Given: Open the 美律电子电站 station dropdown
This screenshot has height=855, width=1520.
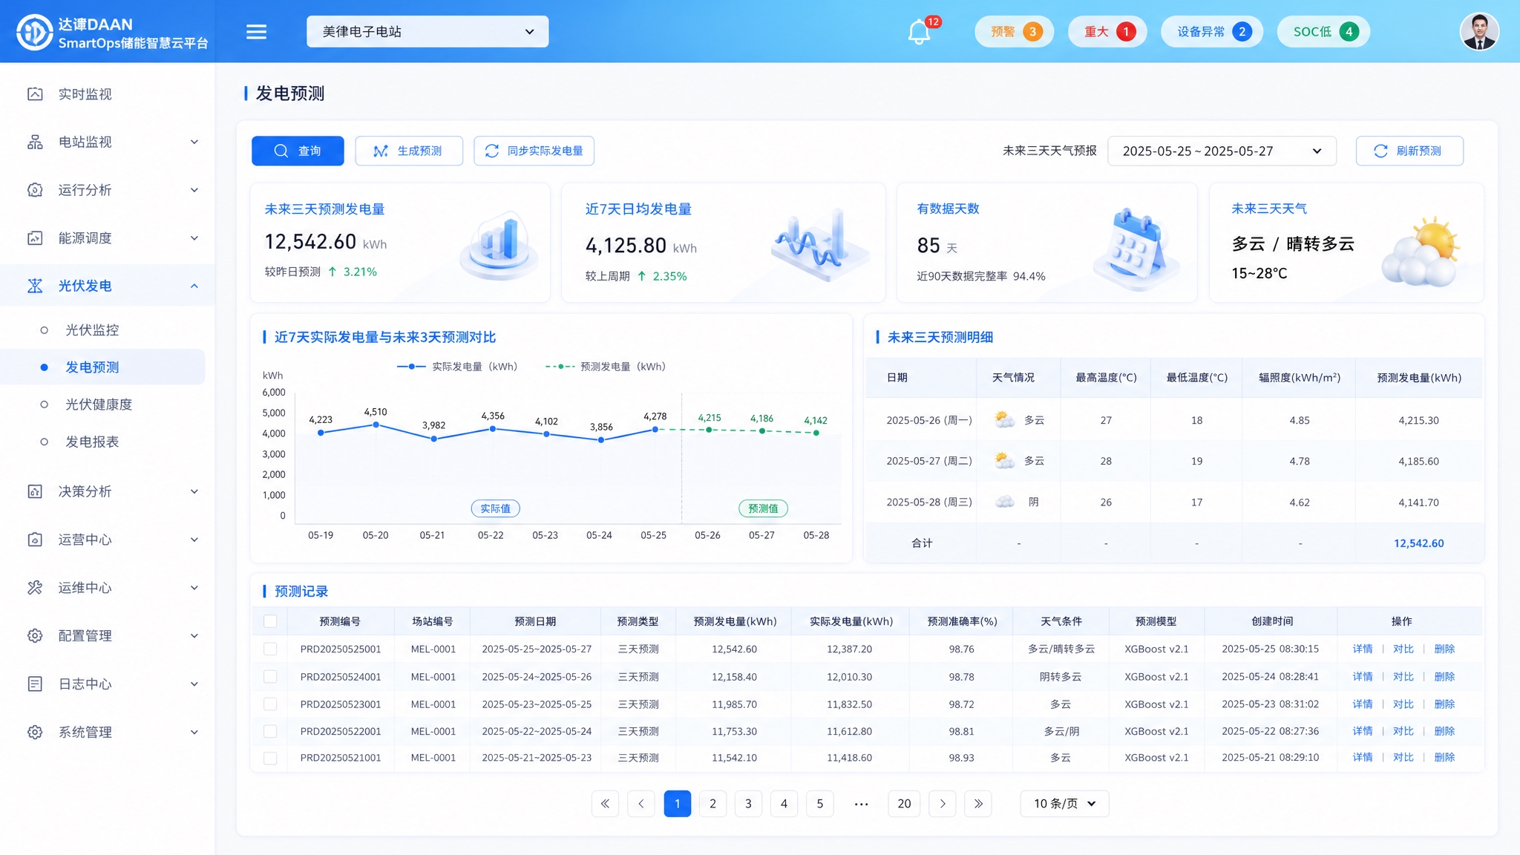Looking at the screenshot, I should click(x=427, y=32).
